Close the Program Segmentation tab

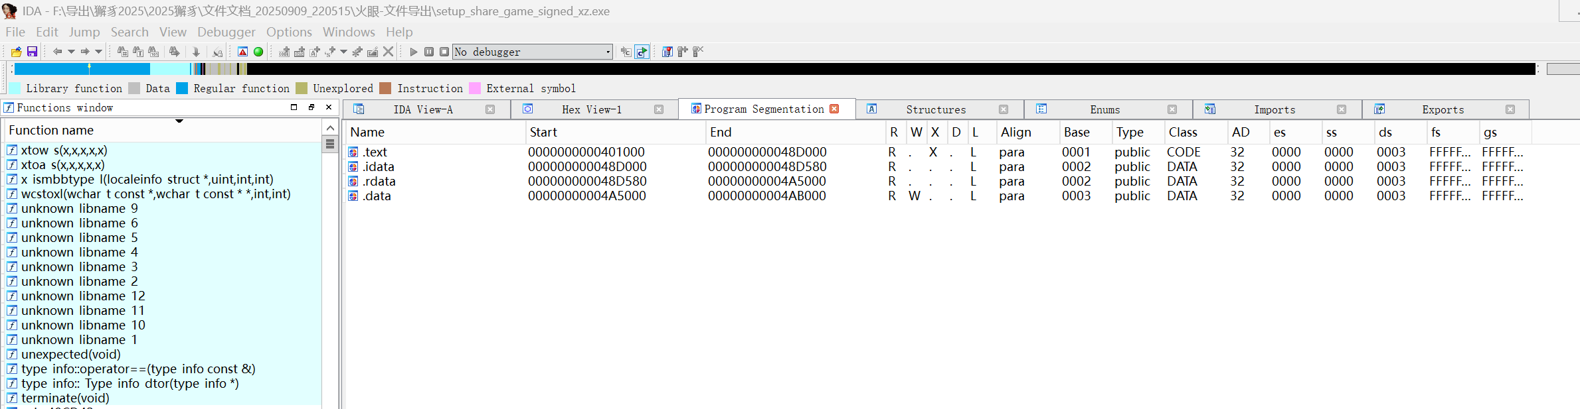click(x=834, y=109)
